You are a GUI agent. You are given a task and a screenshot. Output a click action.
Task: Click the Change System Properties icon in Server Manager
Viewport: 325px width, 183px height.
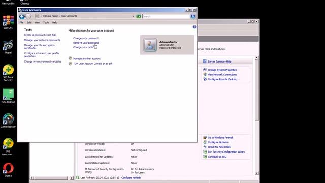205,70
